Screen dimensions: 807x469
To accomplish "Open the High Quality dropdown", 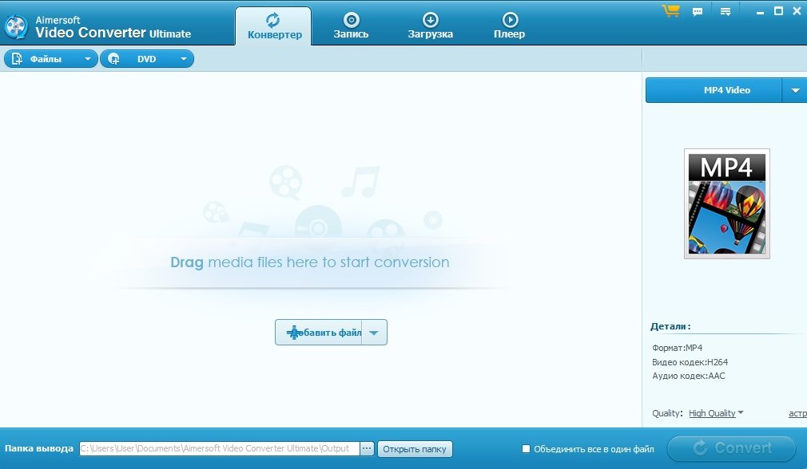I will (716, 413).
